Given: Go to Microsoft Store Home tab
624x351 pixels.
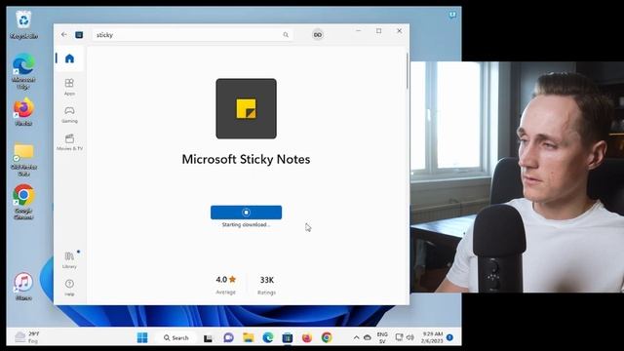Looking at the screenshot, I should (x=69, y=58).
